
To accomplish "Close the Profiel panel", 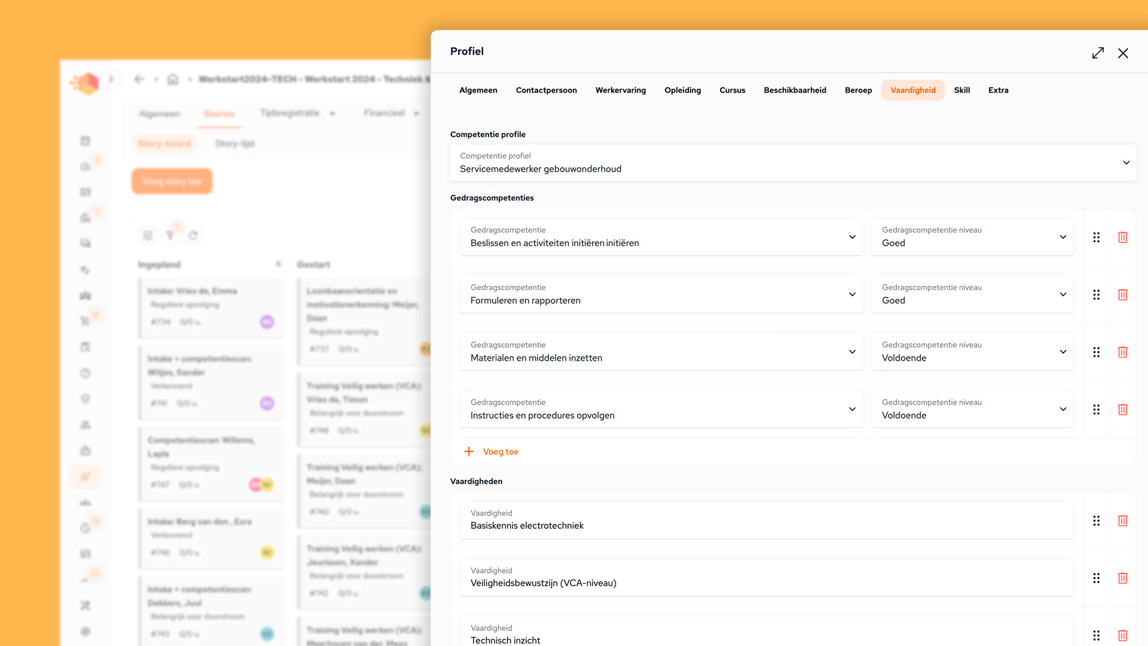I will pos(1123,53).
